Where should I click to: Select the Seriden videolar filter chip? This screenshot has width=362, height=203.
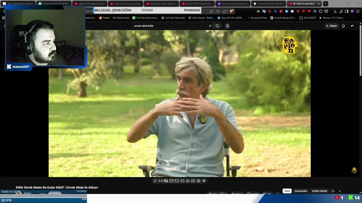click(x=320, y=191)
